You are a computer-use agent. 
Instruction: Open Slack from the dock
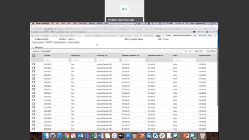[162, 136]
